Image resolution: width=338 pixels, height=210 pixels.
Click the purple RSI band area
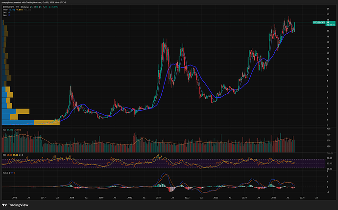click(147, 163)
